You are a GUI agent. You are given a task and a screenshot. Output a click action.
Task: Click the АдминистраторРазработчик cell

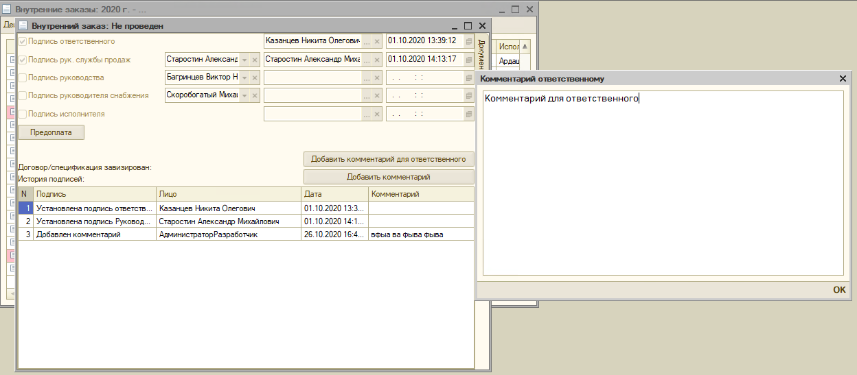229,234
